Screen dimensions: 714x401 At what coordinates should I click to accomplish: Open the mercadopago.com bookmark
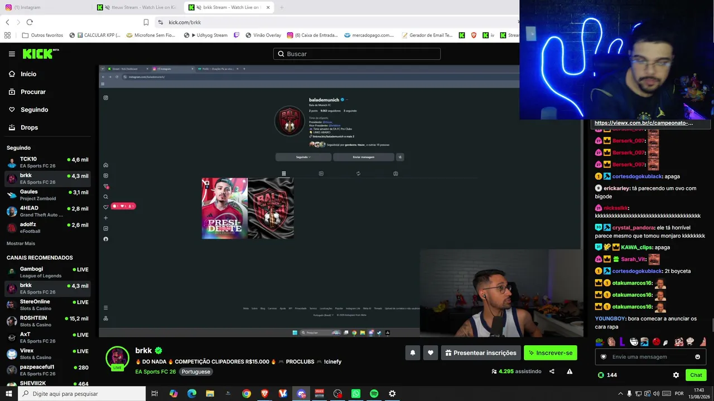point(369,35)
